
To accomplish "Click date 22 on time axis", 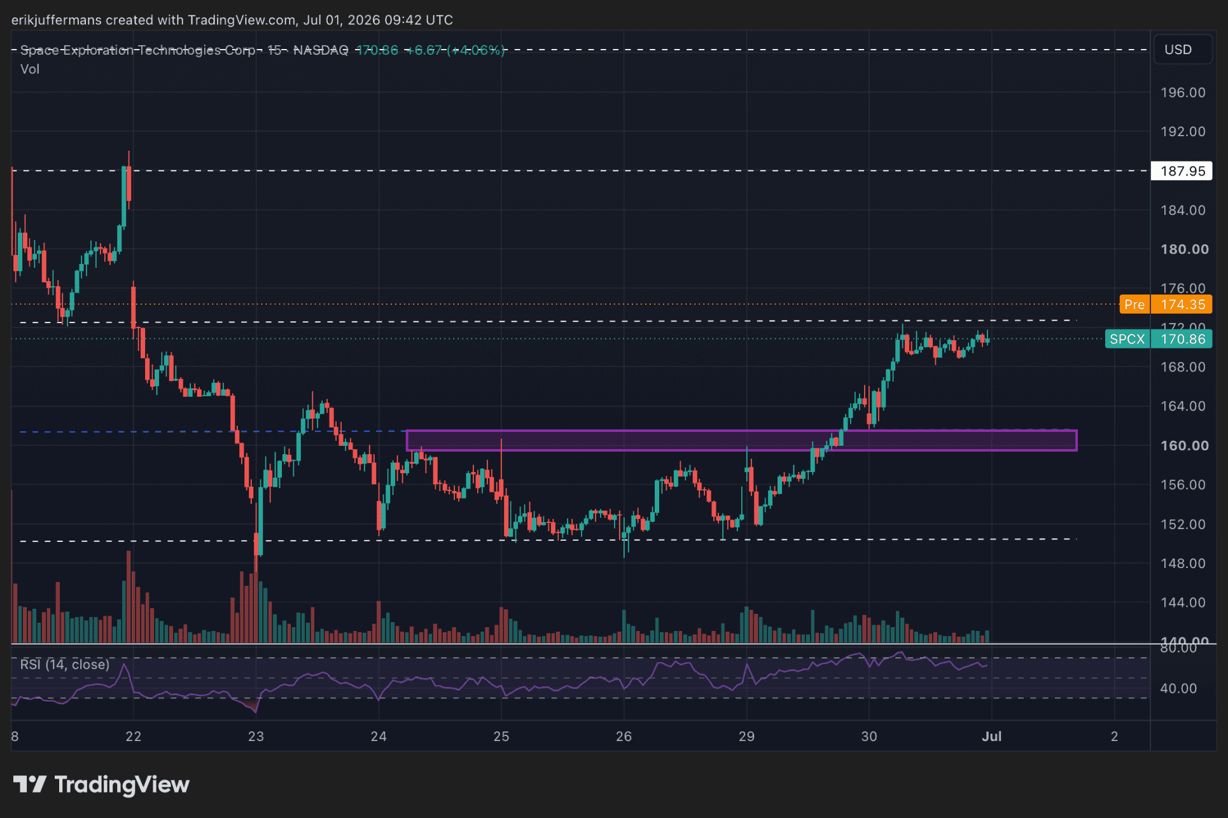I will 133,737.
